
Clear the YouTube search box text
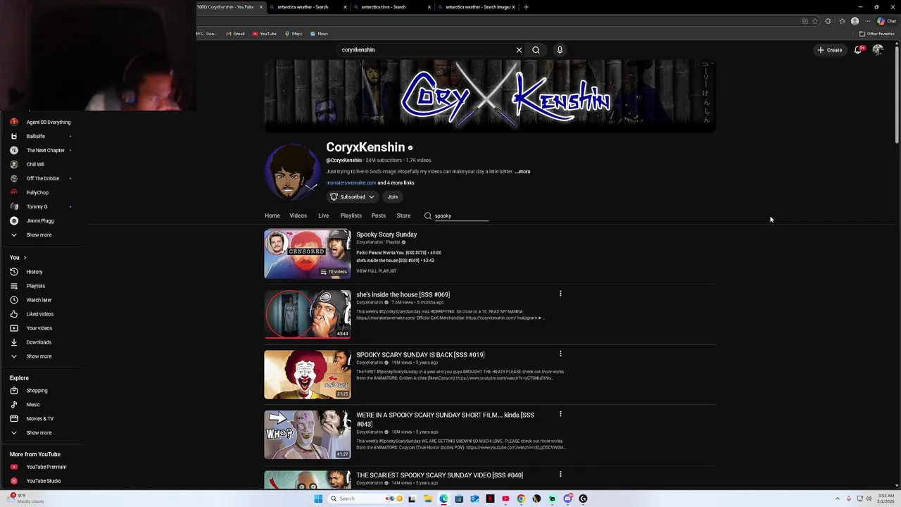(x=519, y=50)
